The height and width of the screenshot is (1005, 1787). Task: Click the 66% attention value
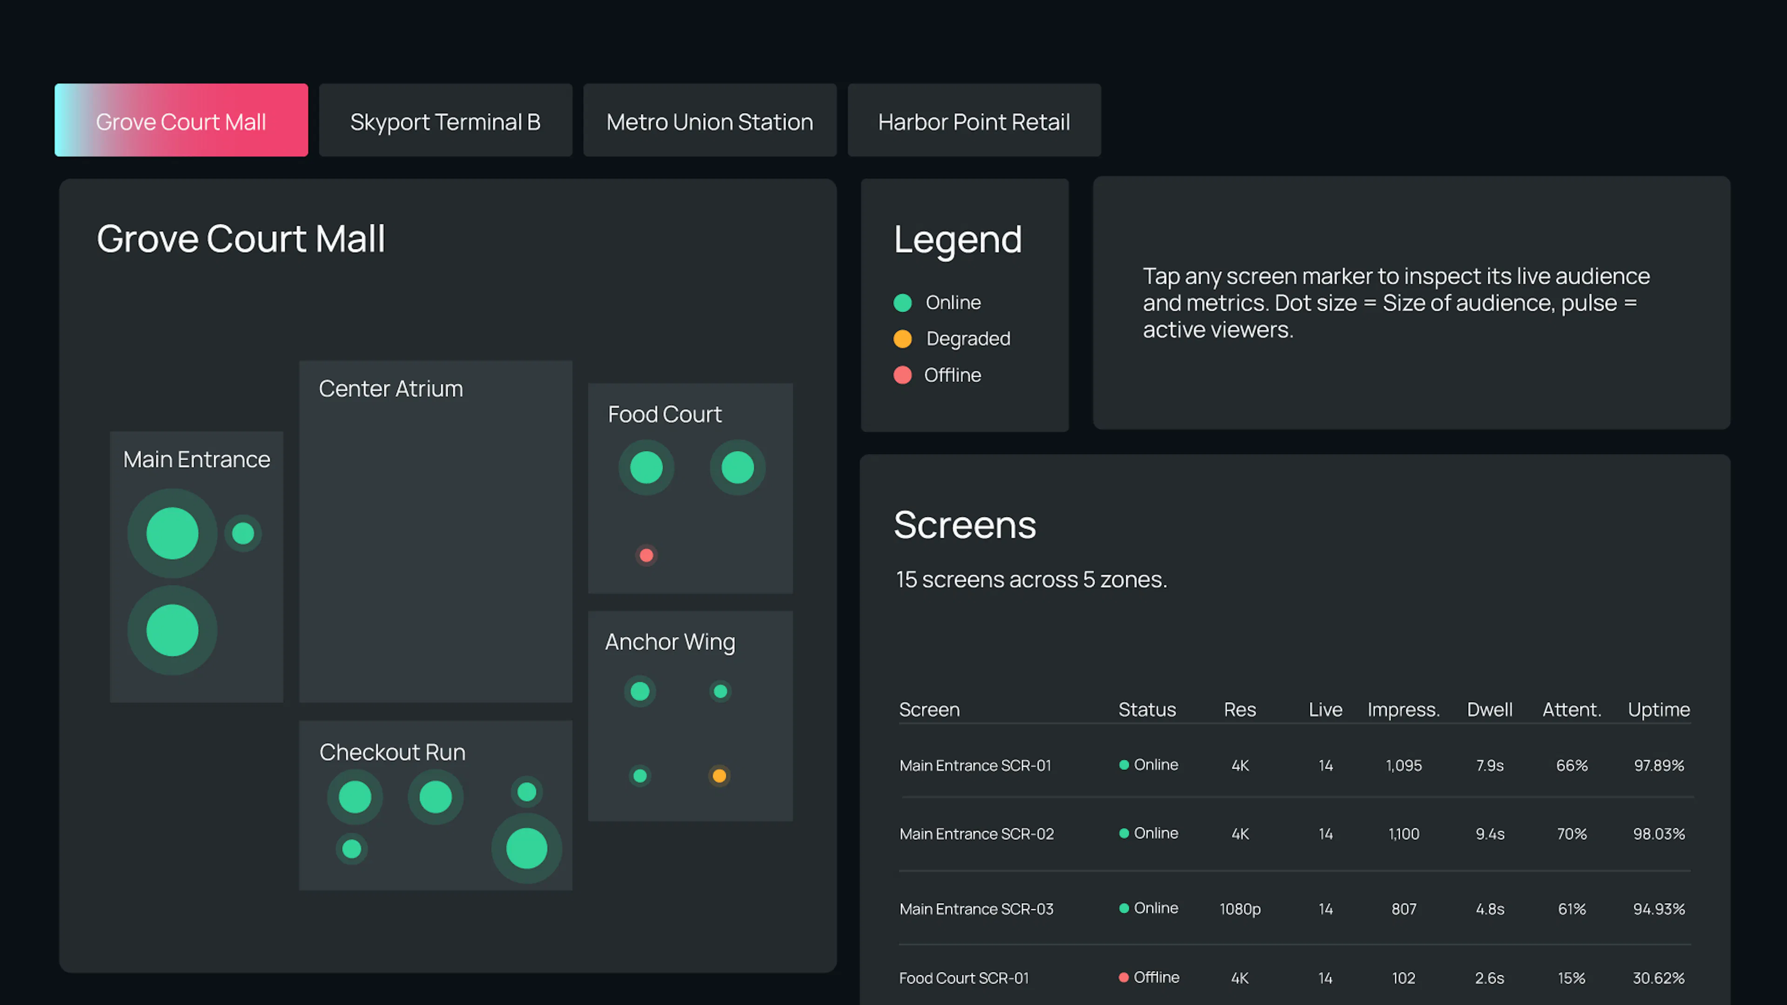pyautogui.click(x=1572, y=766)
